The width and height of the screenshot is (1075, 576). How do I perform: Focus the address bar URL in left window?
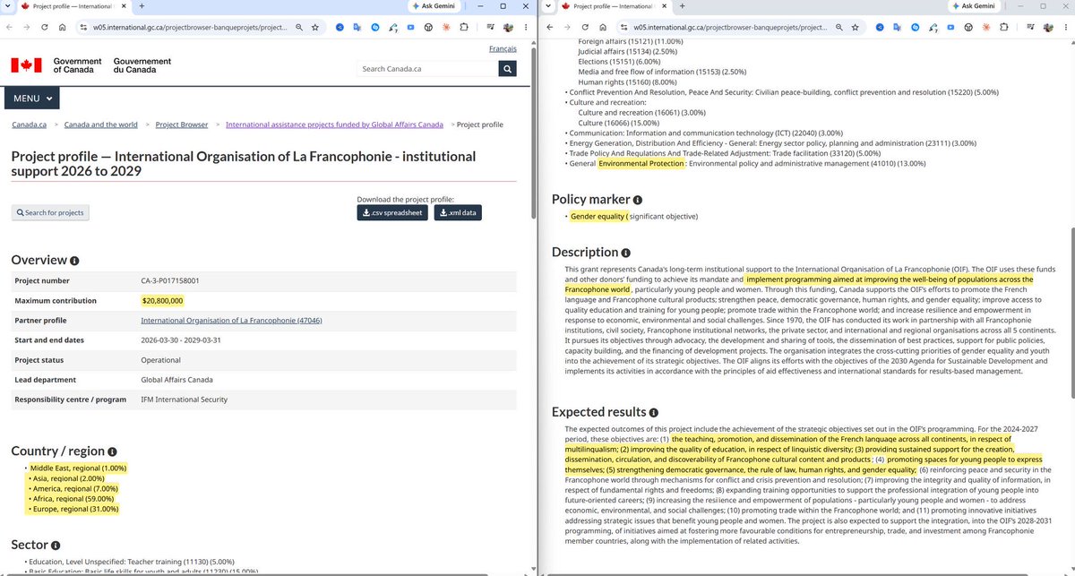click(x=189, y=28)
